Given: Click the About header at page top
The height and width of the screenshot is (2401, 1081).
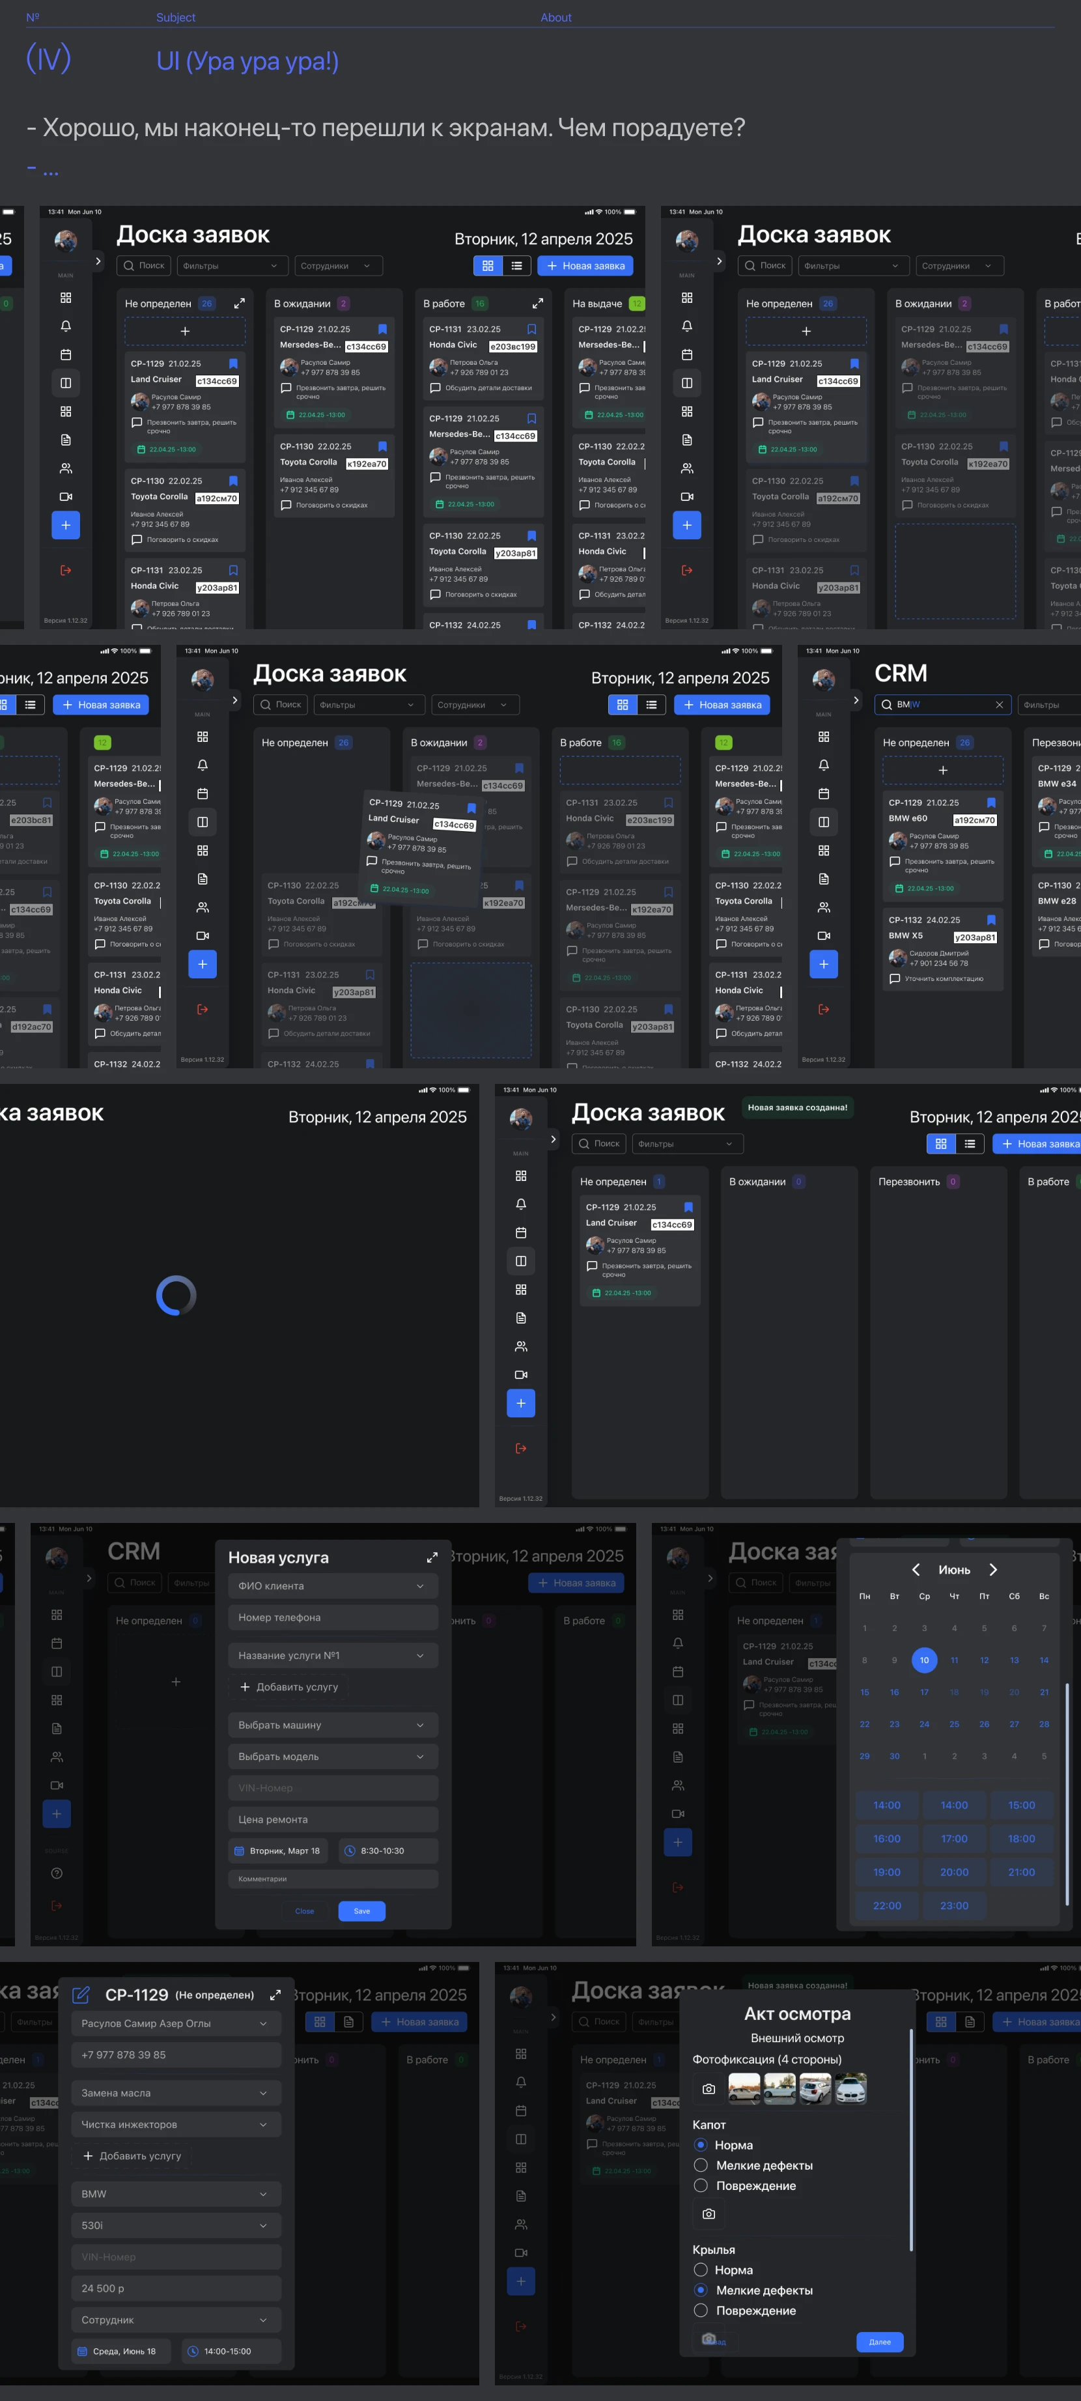Looking at the screenshot, I should coord(555,18).
